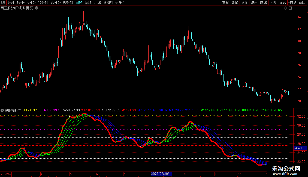Add stock via +自选 button
This screenshot has height=177, width=308.
(x=292, y=3)
